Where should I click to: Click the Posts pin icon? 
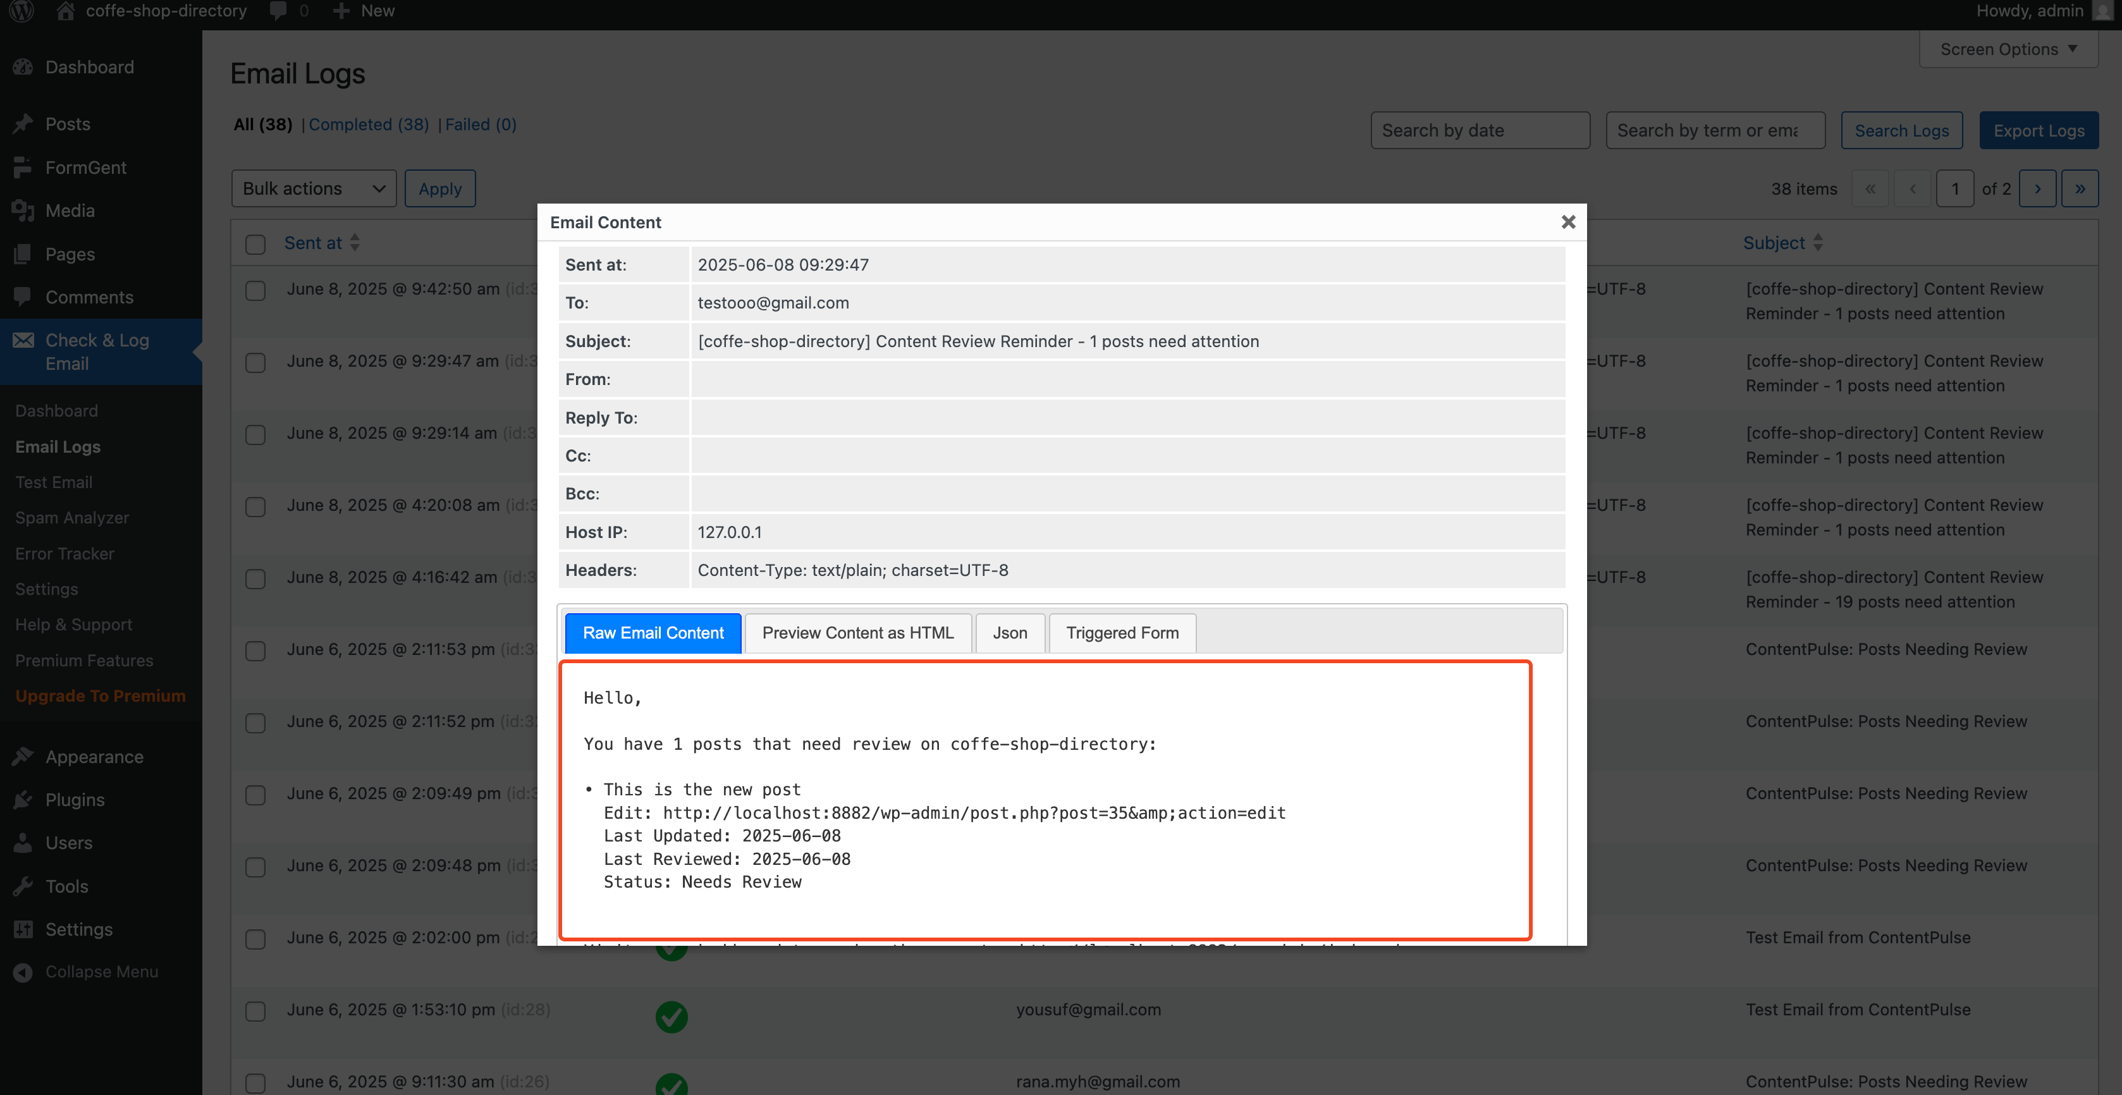pyautogui.click(x=23, y=123)
